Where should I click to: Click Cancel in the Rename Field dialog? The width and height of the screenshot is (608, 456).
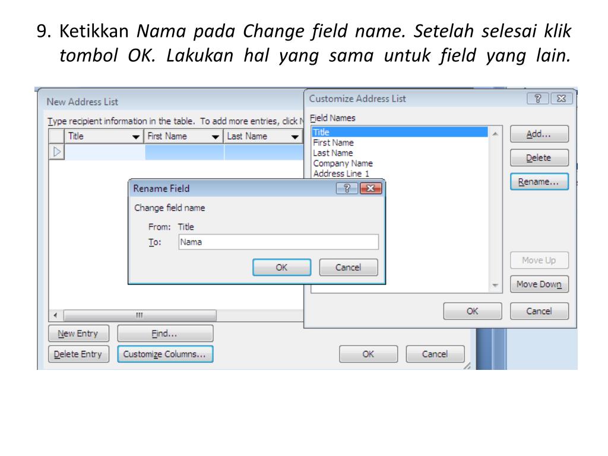(x=348, y=267)
